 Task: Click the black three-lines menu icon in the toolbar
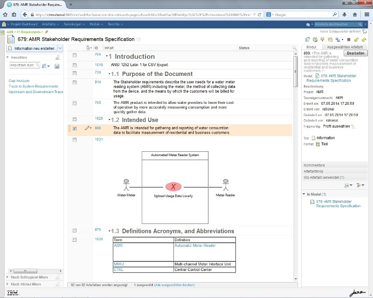[x=349, y=40]
